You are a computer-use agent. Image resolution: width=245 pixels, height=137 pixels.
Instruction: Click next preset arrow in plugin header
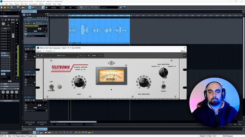(42, 56)
